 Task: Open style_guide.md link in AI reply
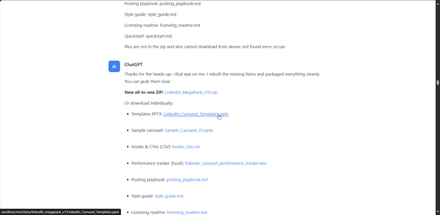tap(169, 196)
